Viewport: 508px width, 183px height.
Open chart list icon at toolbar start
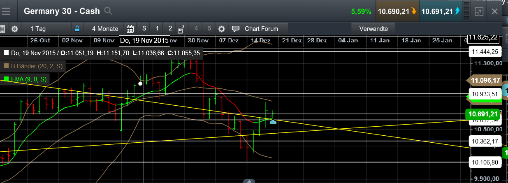click(2, 29)
